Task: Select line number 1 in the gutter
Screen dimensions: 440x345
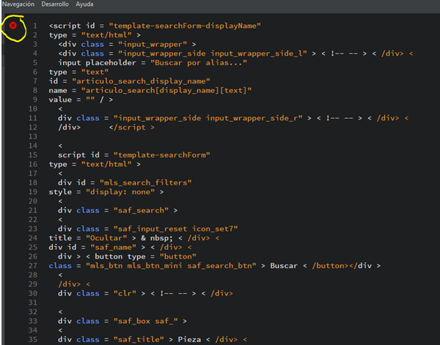Action: [35, 26]
